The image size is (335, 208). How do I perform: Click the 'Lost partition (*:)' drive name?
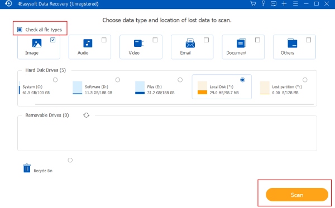click(x=287, y=87)
